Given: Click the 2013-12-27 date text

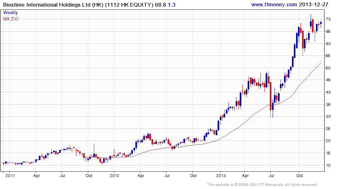Looking at the screenshot, I should pos(313,4).
